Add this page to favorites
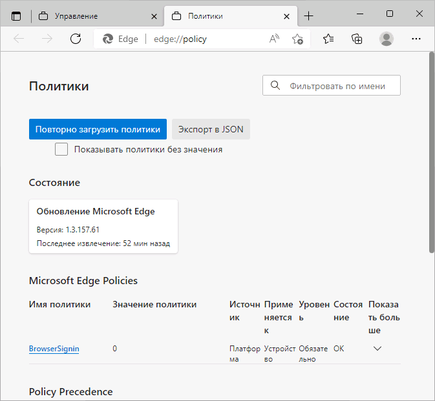This screenshot has height=401, width=435. [297, 39]
